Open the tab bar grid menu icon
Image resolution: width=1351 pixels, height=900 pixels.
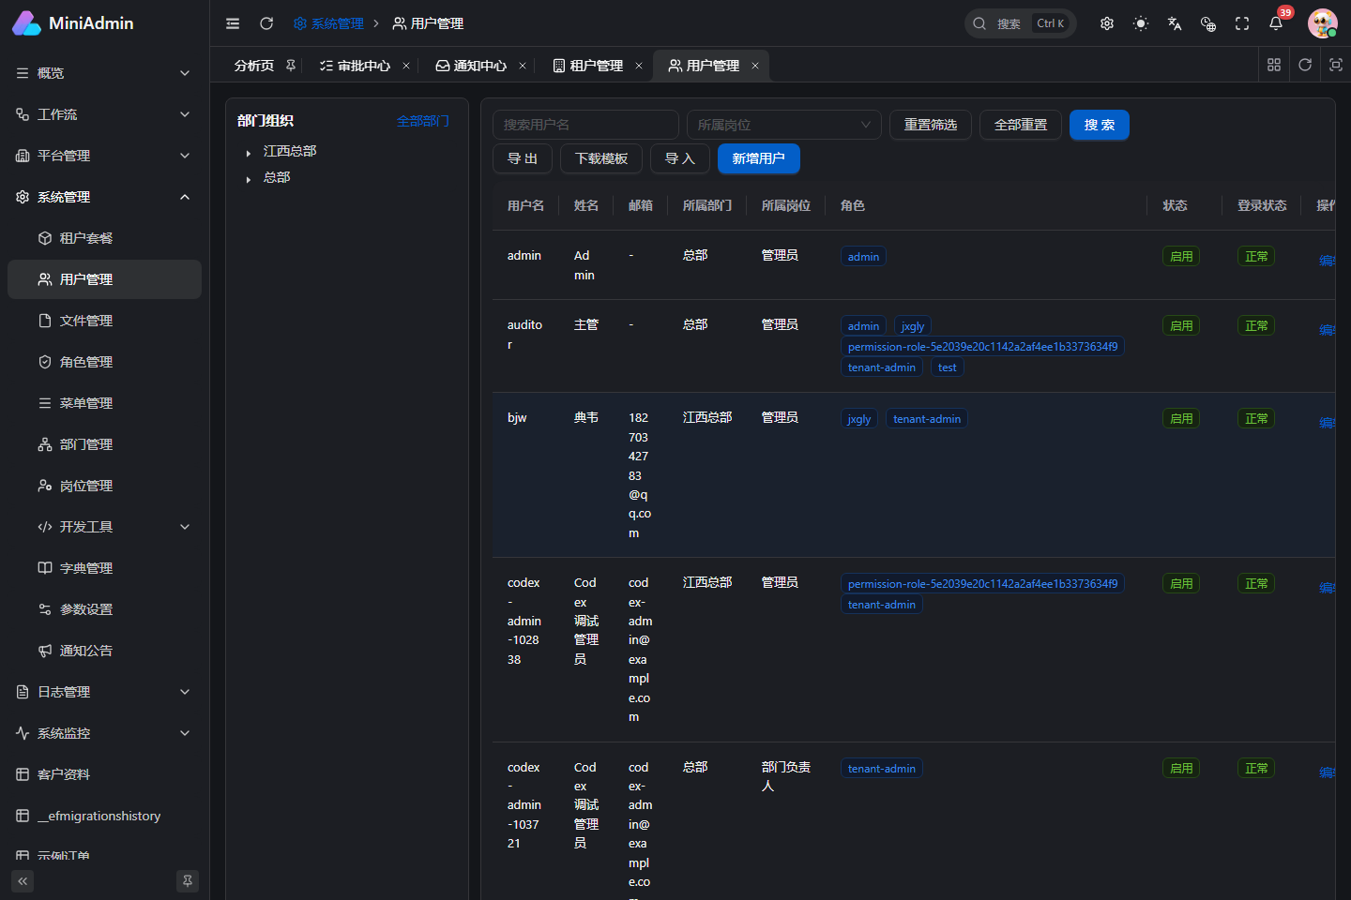click(x=1274, y=65)
